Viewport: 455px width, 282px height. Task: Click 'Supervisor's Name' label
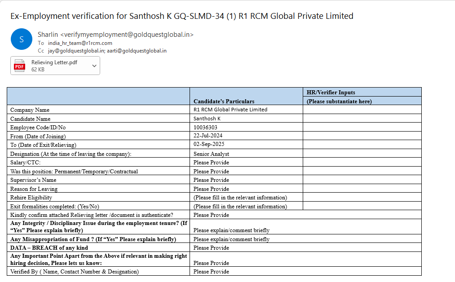pos(33,180)
